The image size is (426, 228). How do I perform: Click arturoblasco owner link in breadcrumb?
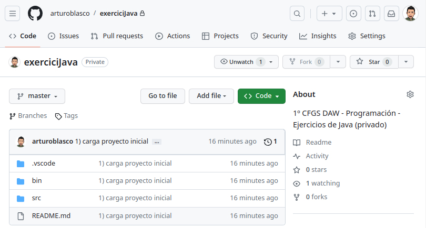(70, 14)
